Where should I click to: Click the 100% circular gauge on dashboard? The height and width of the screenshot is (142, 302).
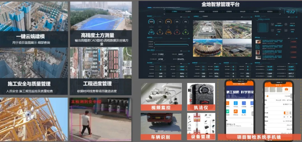click(x=151, y=22)
